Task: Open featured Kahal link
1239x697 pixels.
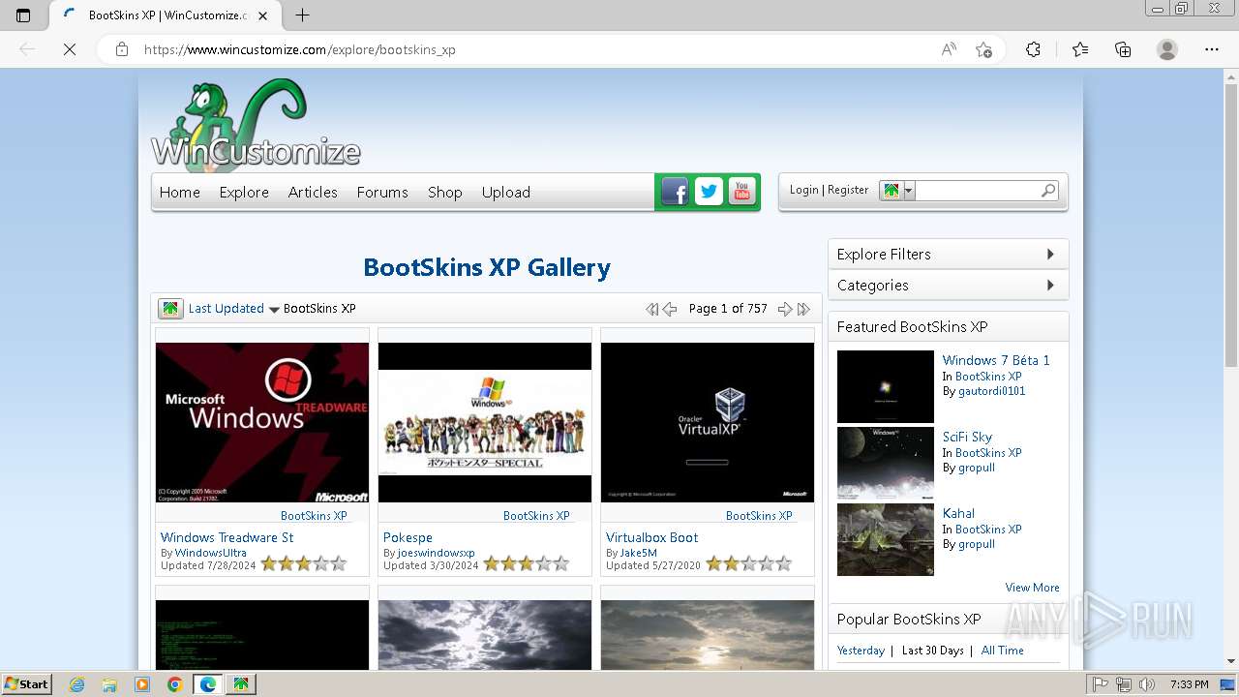Action: (x=958, y=513)
